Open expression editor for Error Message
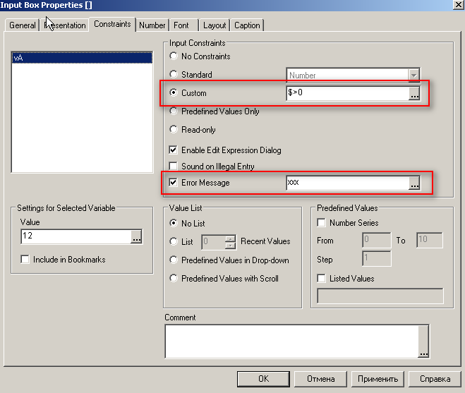The height and width of the screenshot is (393, 465). (x=414, y=183)
